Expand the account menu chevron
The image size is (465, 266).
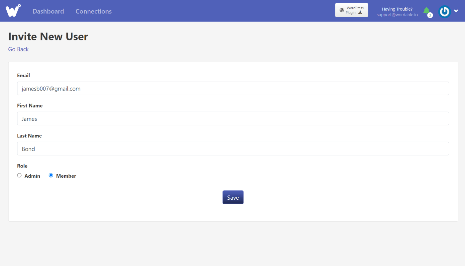point(456,11)
